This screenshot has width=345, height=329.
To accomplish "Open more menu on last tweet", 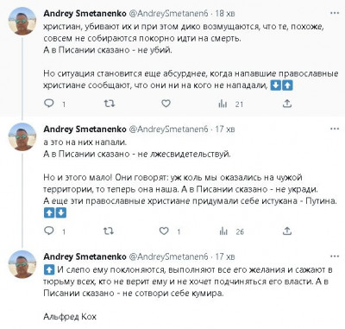I will [x=335, y=256].
